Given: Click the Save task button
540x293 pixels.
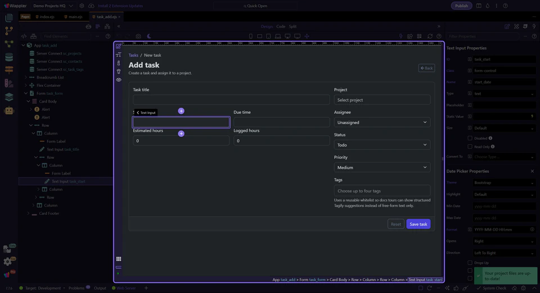Looking at the screenshot, I should 418,224.
